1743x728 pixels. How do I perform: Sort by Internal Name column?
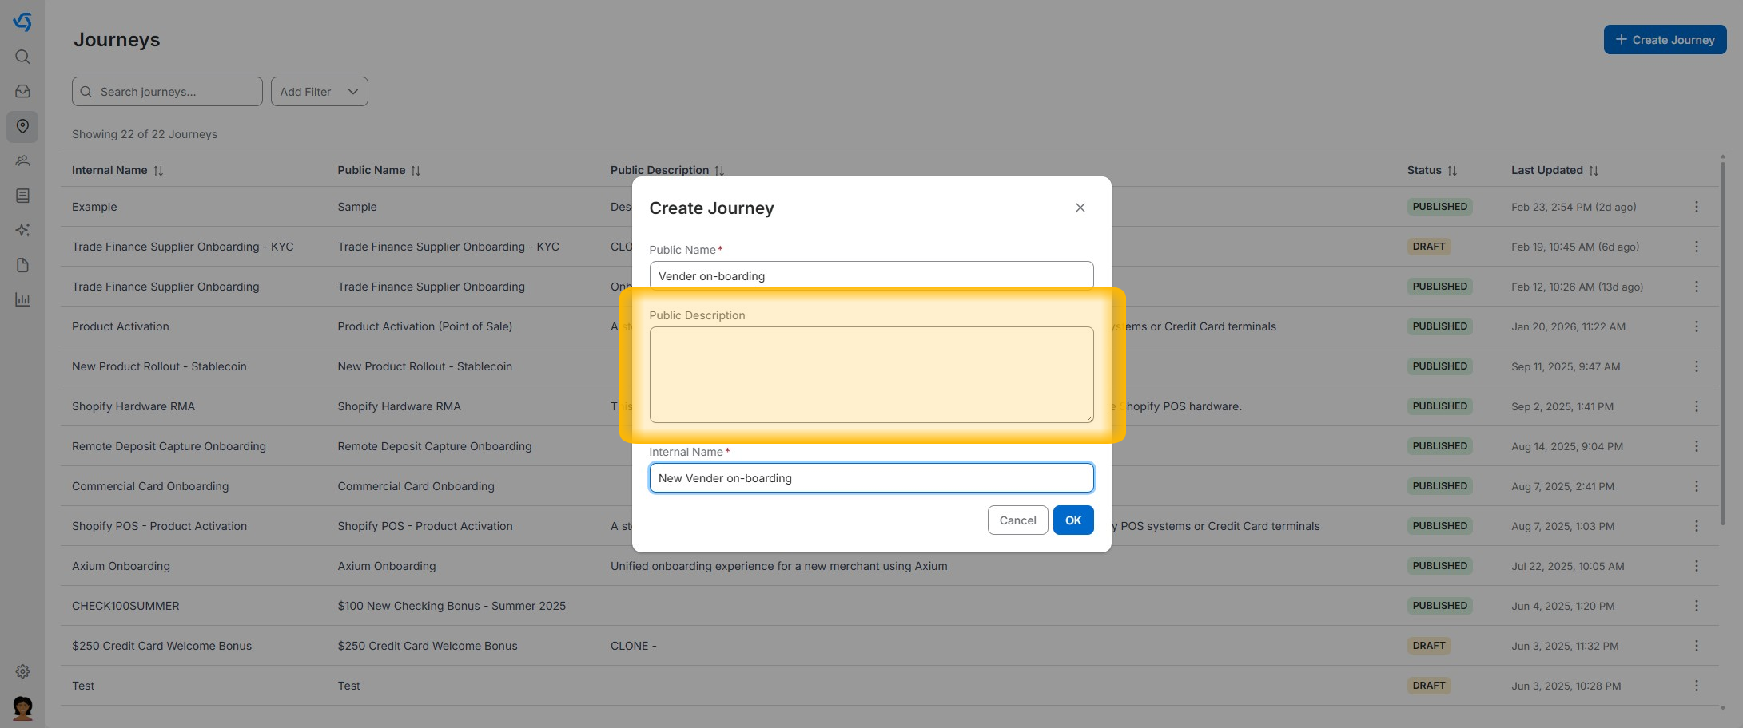click(158, 171)
